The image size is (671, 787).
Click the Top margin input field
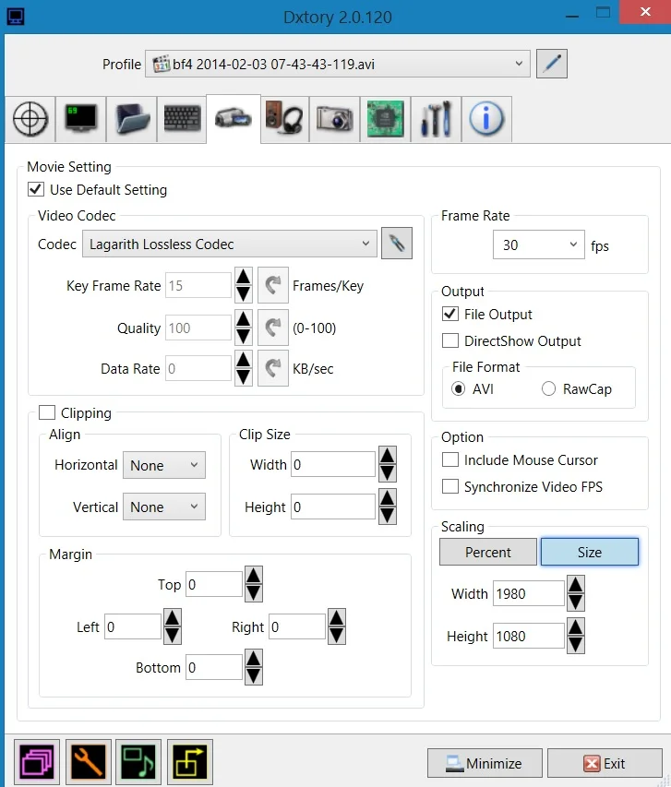coord(214,584)
